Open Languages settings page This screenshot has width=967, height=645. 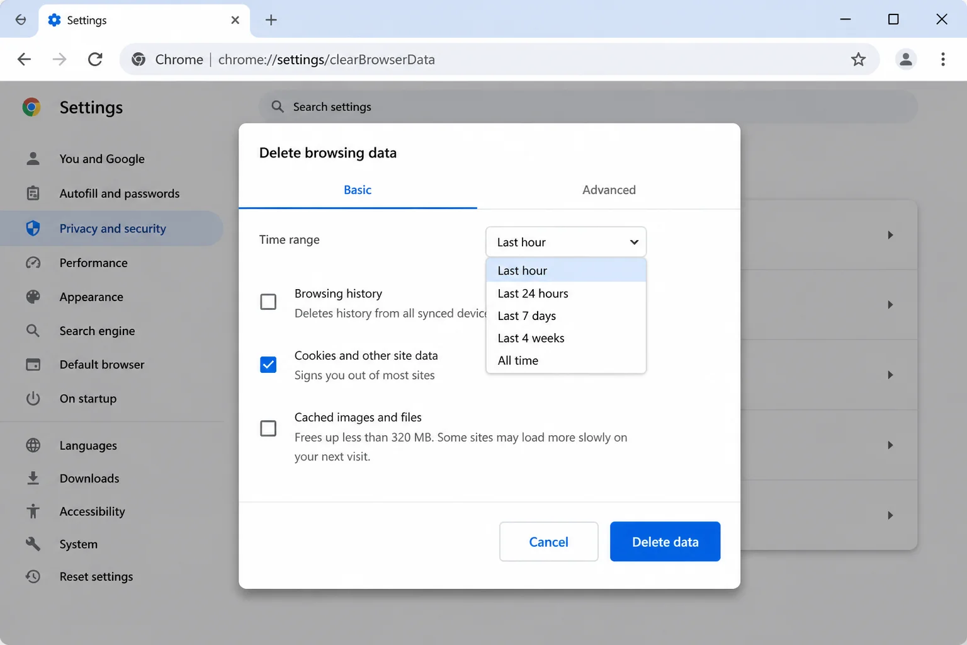click(x=88, y=445)
